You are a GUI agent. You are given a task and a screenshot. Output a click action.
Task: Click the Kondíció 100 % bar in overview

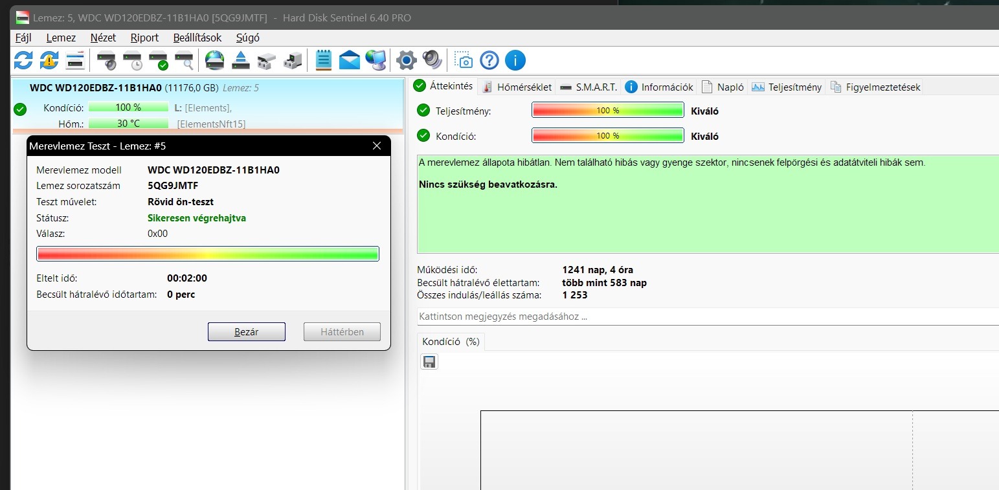pyautogui.click(x=607, y=135)
